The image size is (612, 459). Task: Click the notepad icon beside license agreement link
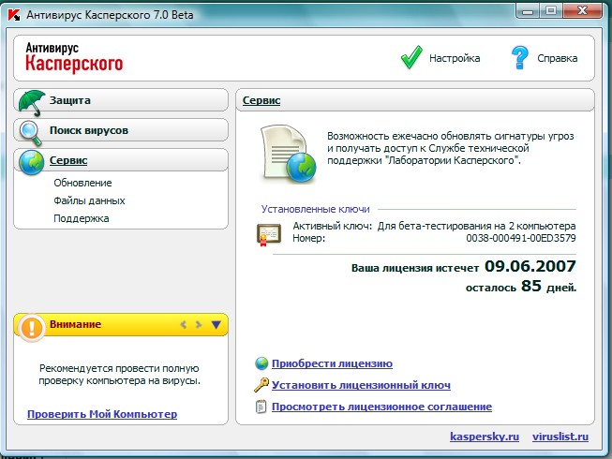261,407
